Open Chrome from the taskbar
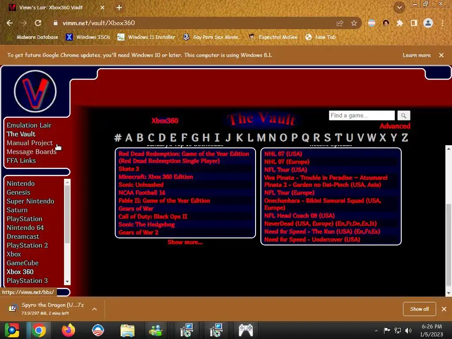The height and width of the screenshot is (339, 452). [x=39, y=330]
